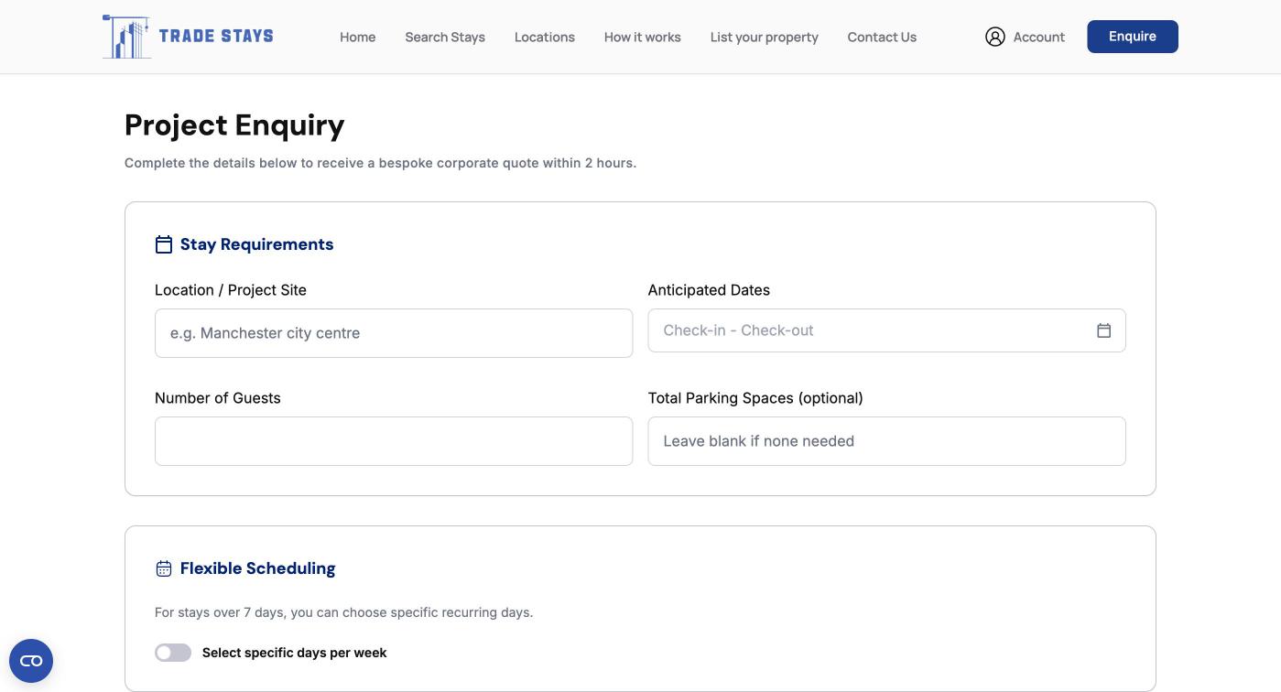Click the Number of Guests label
This screenshot has width=1281, height=692.
[218, 398]
